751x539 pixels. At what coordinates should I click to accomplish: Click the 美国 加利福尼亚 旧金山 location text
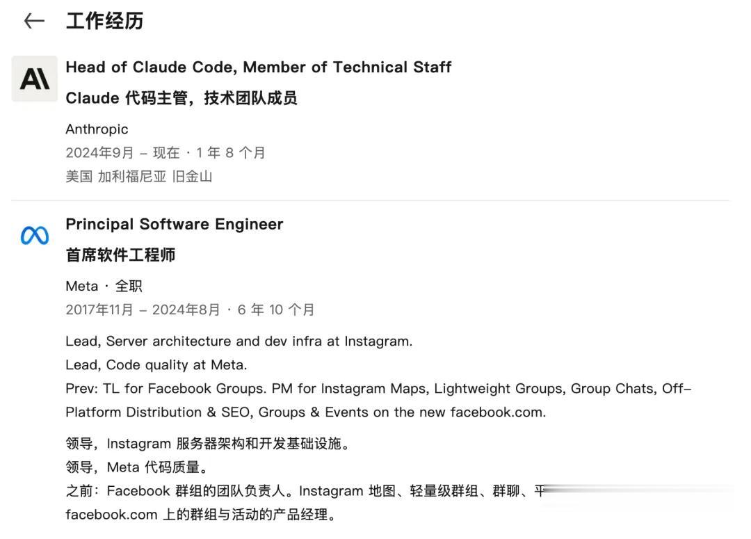pos(138,177)
